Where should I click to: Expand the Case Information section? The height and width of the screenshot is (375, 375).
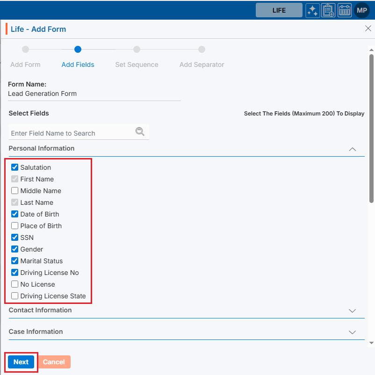tap(353, 332)
